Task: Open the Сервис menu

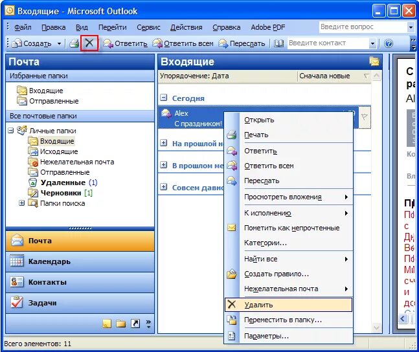Action: click(148, 27)
